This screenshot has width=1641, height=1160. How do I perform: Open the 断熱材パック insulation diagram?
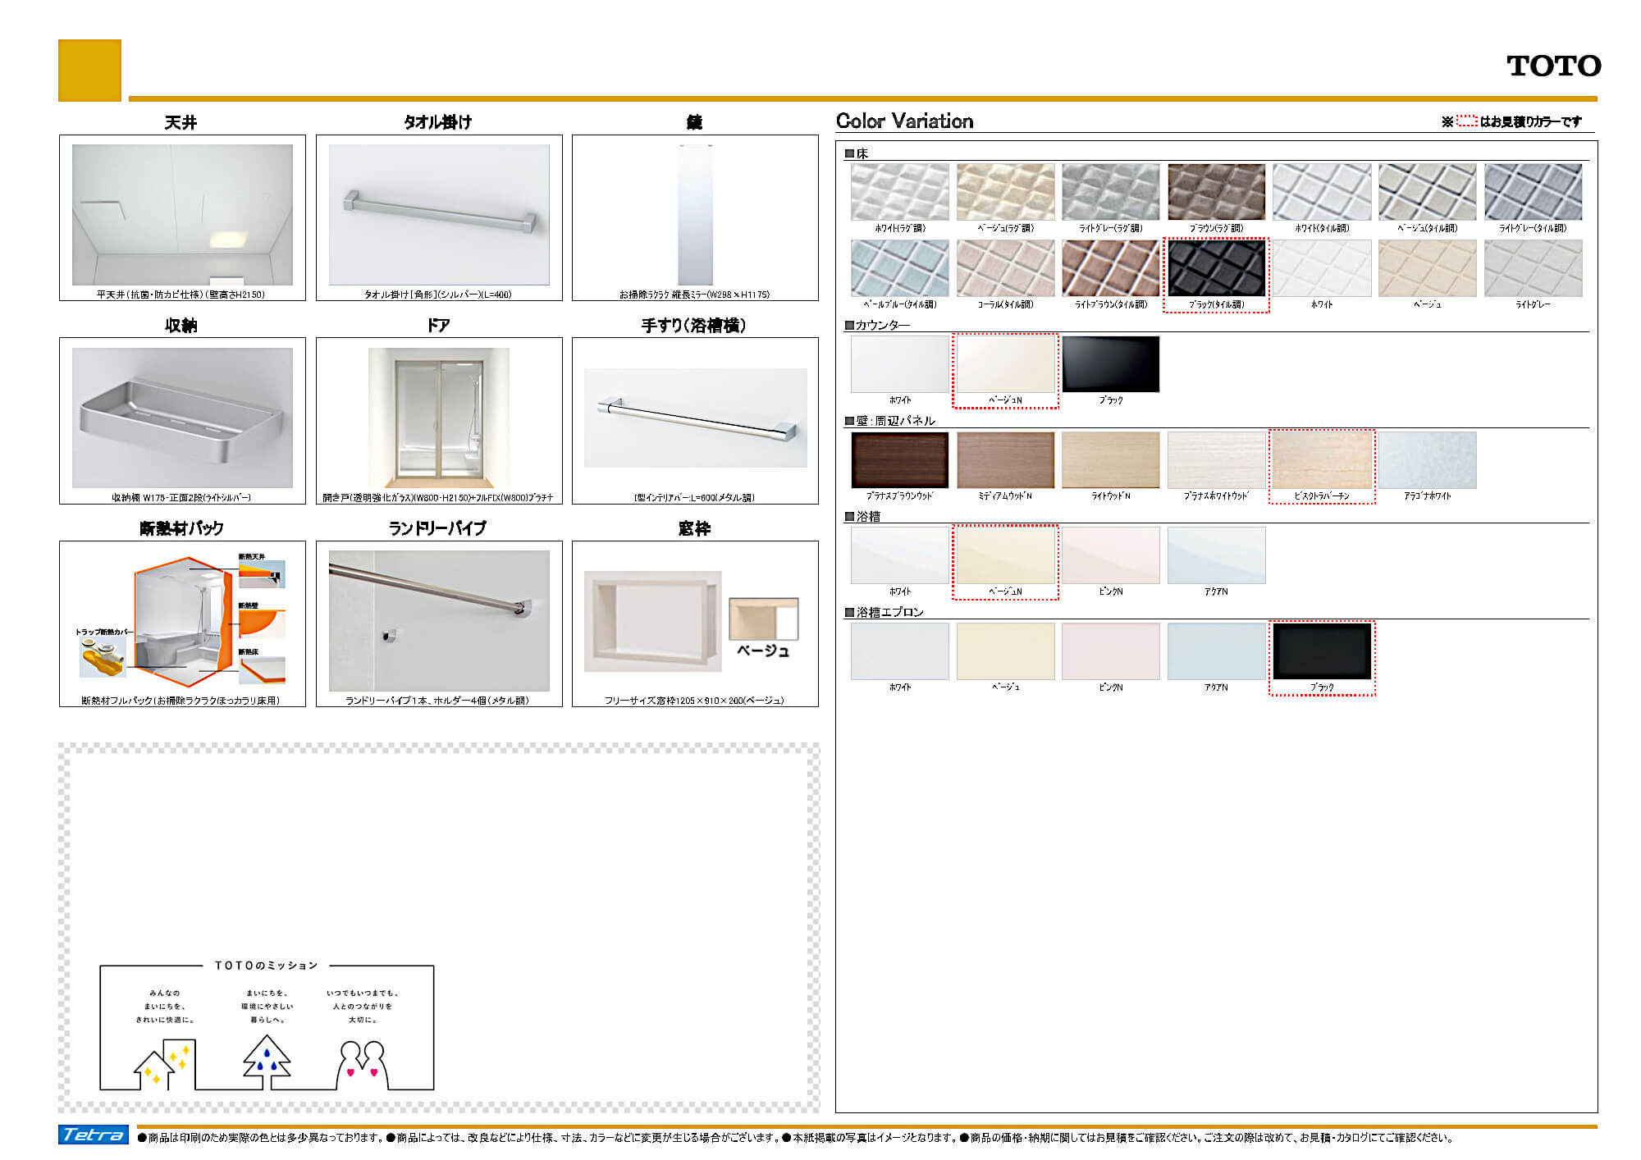pyautogui.click(x=182, y=621)
